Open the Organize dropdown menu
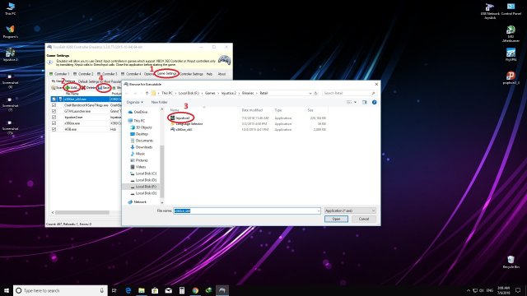 (135, 102)
